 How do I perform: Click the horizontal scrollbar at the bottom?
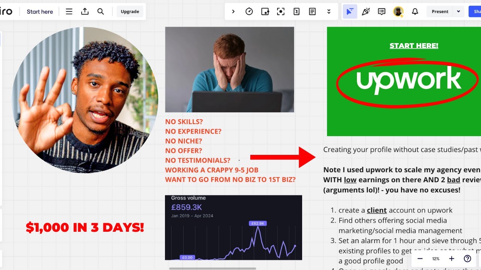(x=213, y=268)
